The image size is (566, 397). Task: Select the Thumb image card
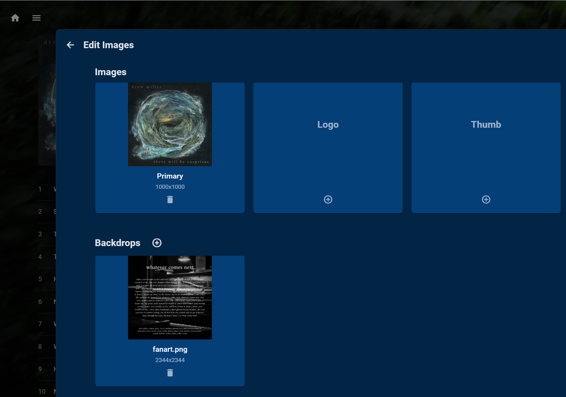click(486, 148)
